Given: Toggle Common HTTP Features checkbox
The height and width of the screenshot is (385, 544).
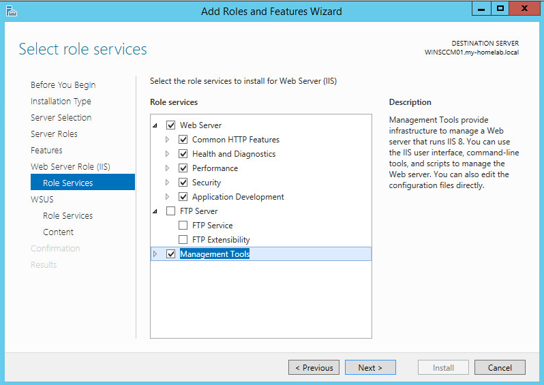Looking at the screenshot, I should pyautogui.click(x=183, y=140).
